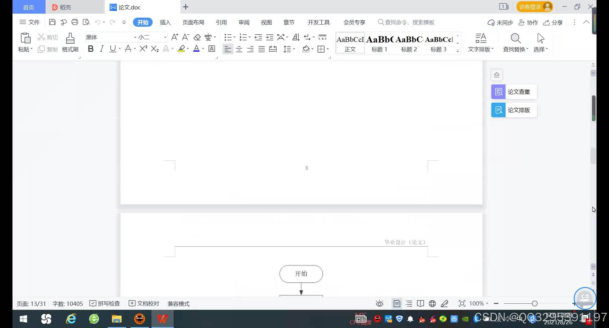Apply 标题 1 heading style
Image resolution: width=609 pixels, height=328 pixels.
click(x=379, y=43)
